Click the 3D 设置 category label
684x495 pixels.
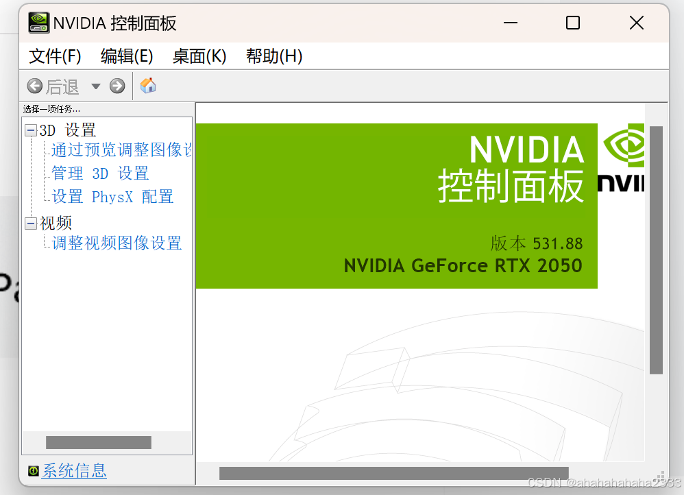point(68,130)
